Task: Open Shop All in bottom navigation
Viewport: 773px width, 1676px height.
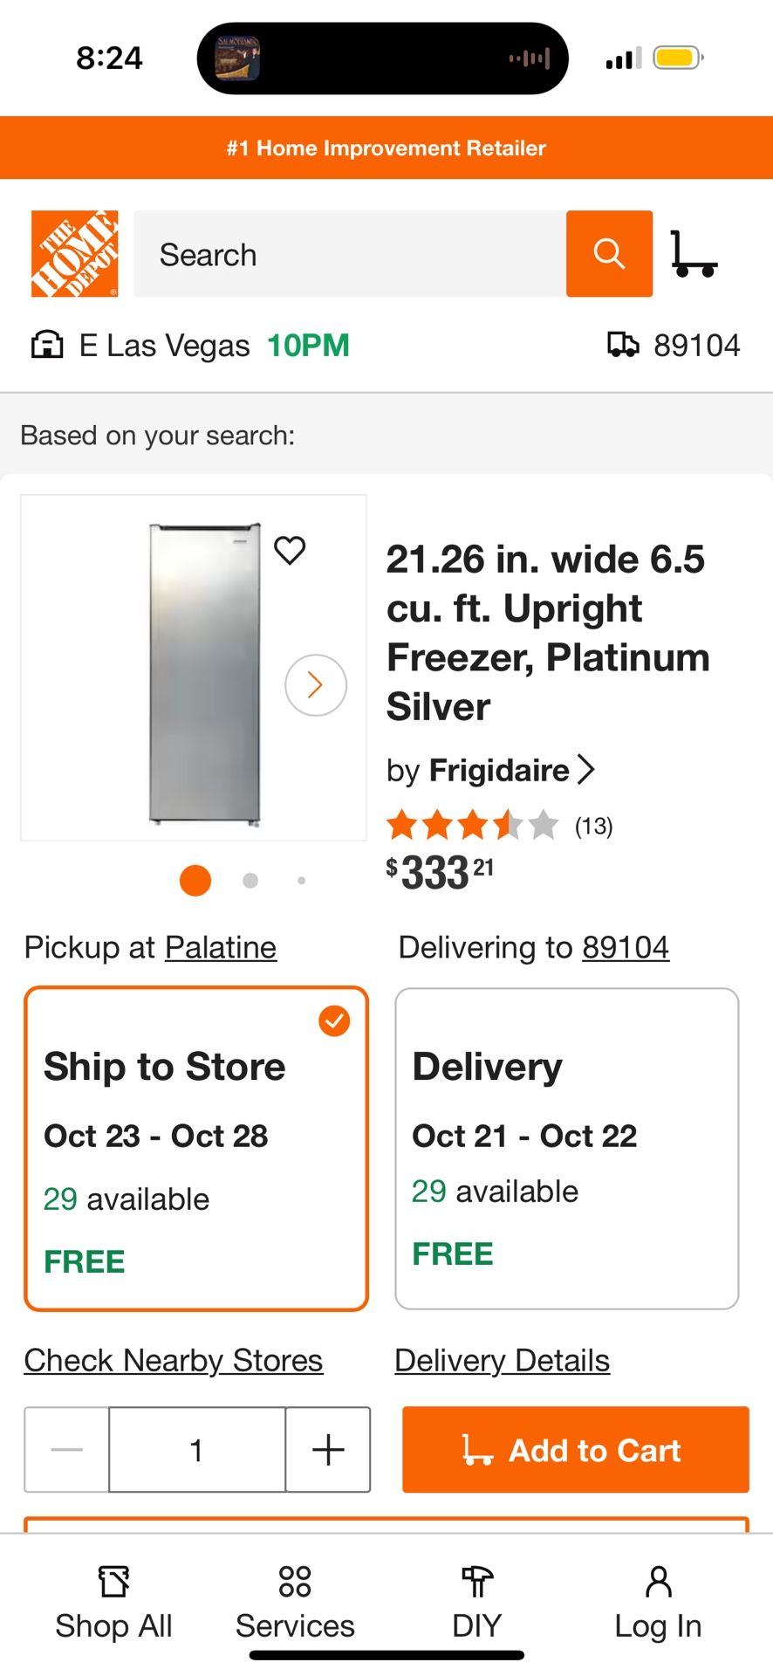Action: click(113, 1604)
